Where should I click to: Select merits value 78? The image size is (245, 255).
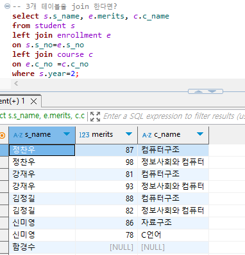[106, 235]
